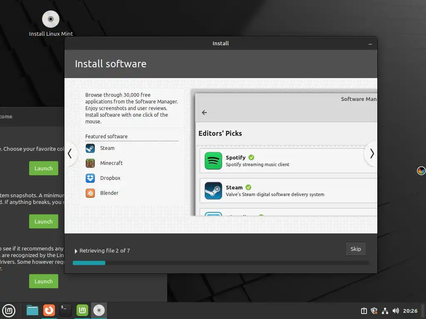426x319 pixels.
Task: Launch system snapshots from Welcome window
Action: pos(43,221)
